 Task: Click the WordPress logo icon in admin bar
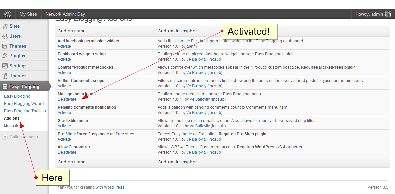[8, 14]
